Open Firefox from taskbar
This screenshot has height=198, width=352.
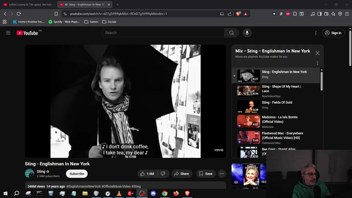click(x=176, y=193)
